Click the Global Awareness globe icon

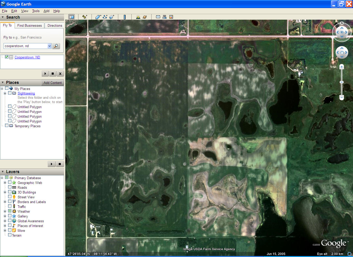click(14, 221)
